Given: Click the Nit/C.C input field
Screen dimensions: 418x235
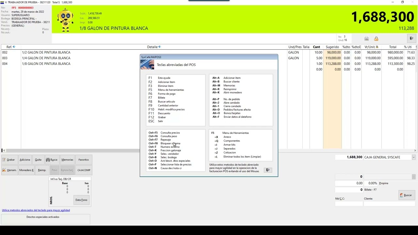Looking at the screenshot, I should (349, 204).
